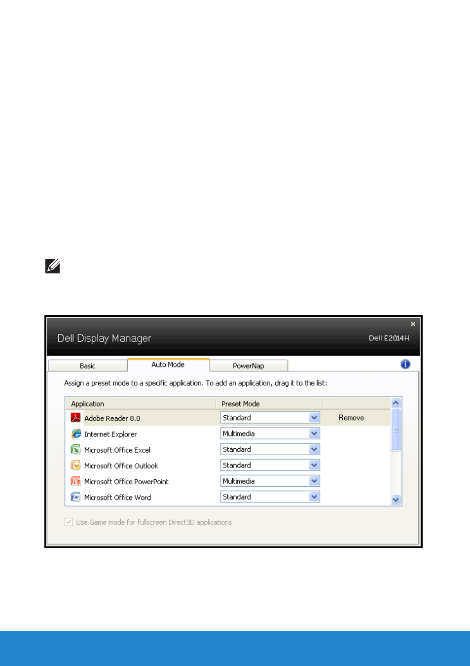
Task: Select the Microsoft Office PowerPoint row text
Action: [x=126, y=481]
